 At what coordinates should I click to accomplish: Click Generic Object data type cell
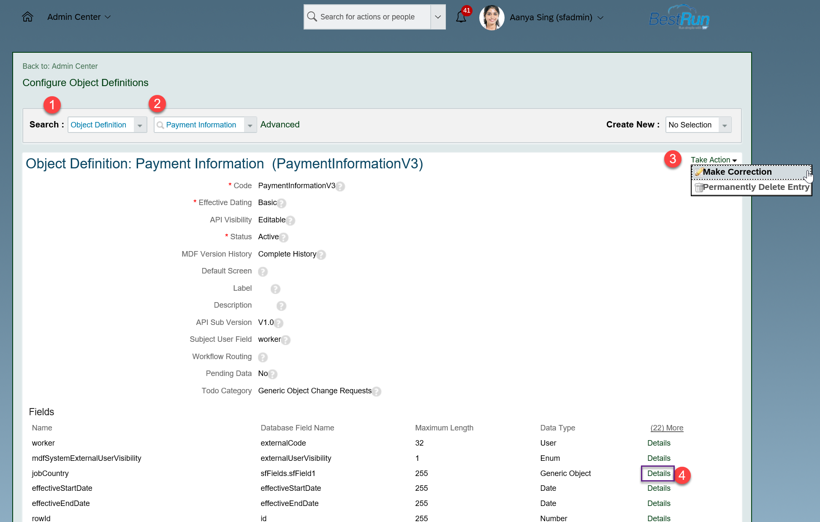click(x=565, y=473)
